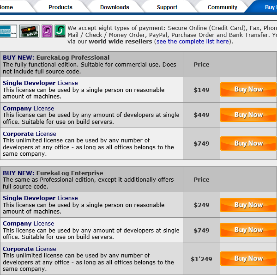The height and width of the screenshot is (275, 277).
Task: Buy Enterprise Company license for $749
Action: click(248, 230)
